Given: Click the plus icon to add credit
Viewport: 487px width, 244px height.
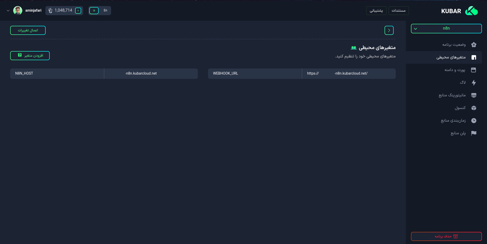Looking at the screenshot, I should 78,11.
